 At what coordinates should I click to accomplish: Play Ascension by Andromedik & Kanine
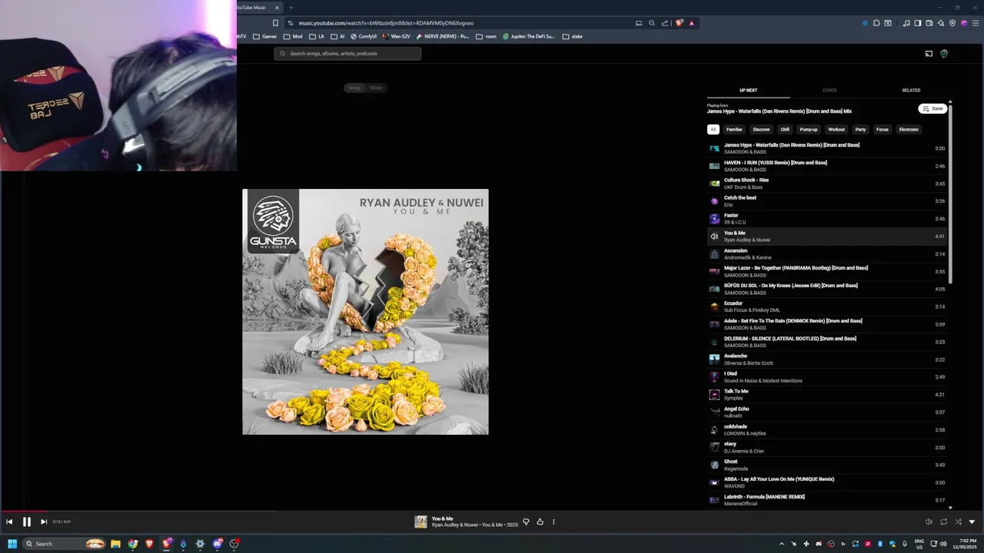click(x=827, y=254)
